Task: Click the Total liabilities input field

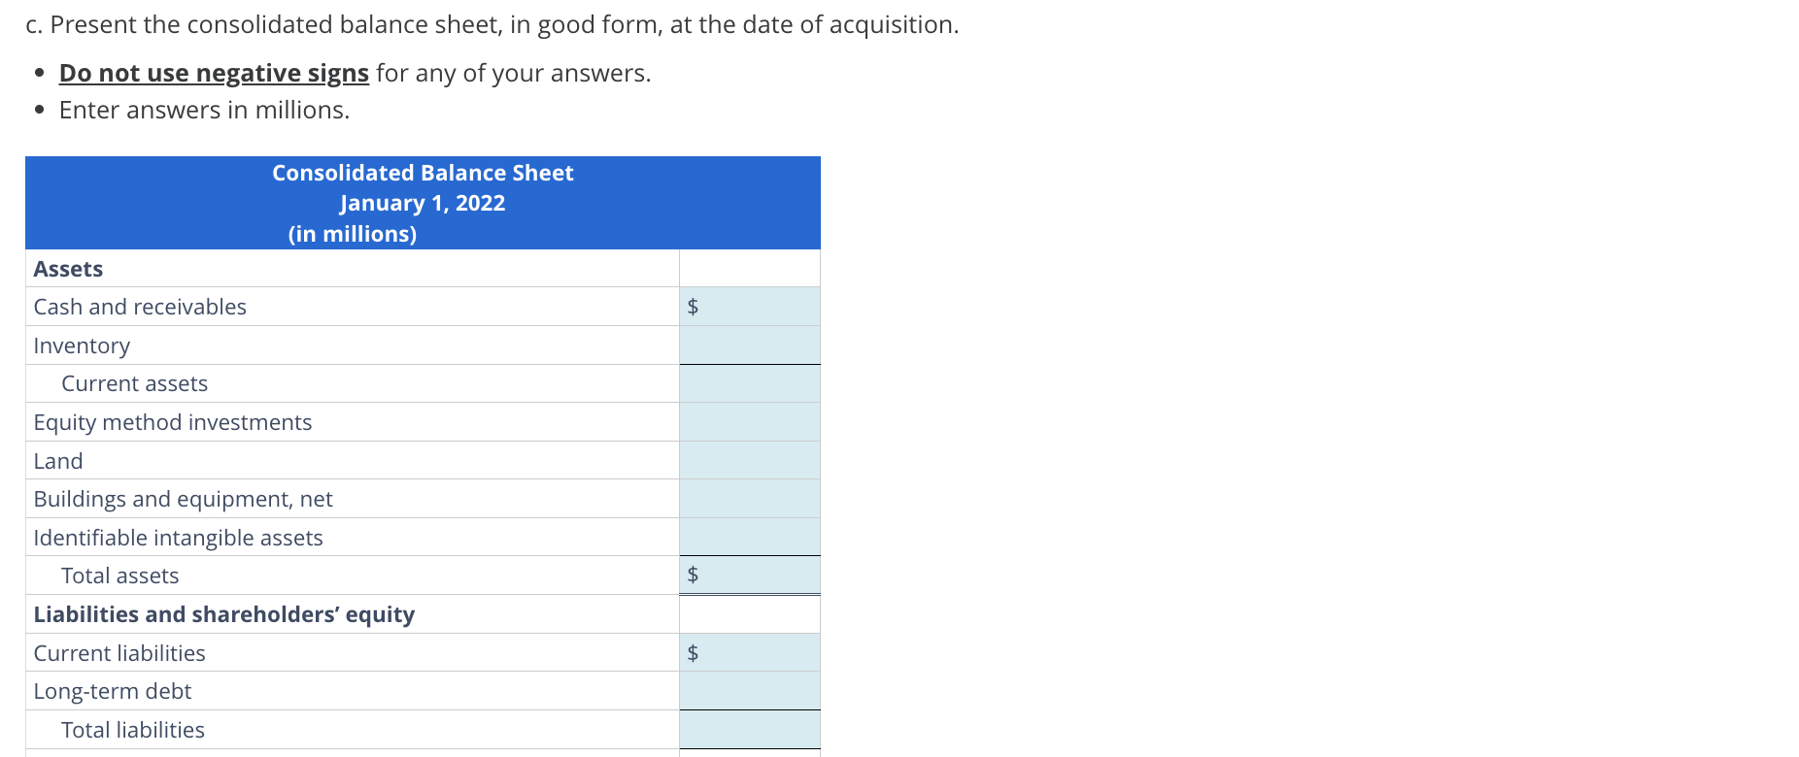Action: tap(750, 730)
